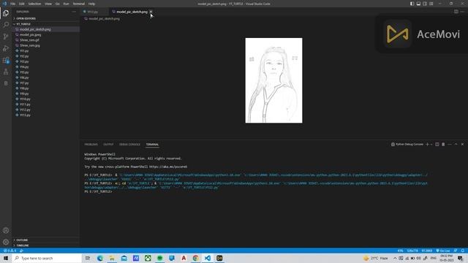Toggle primary side bar layout icon
Viewport: 468px width, 263px height.
point(412,4)
